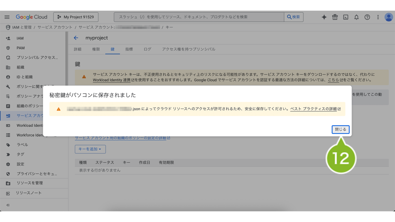The image size is (395, 222).
Task: Click 閉じる button in dialog
Action: (x=340, y=129)
